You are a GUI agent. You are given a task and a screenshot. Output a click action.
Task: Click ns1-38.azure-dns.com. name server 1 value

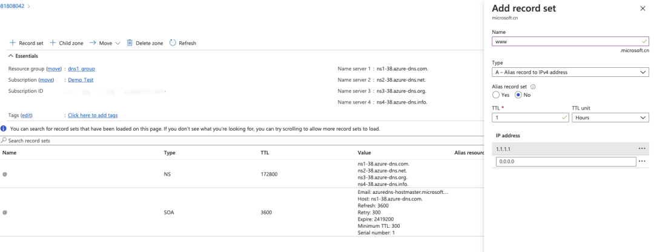tap(402, 69)
